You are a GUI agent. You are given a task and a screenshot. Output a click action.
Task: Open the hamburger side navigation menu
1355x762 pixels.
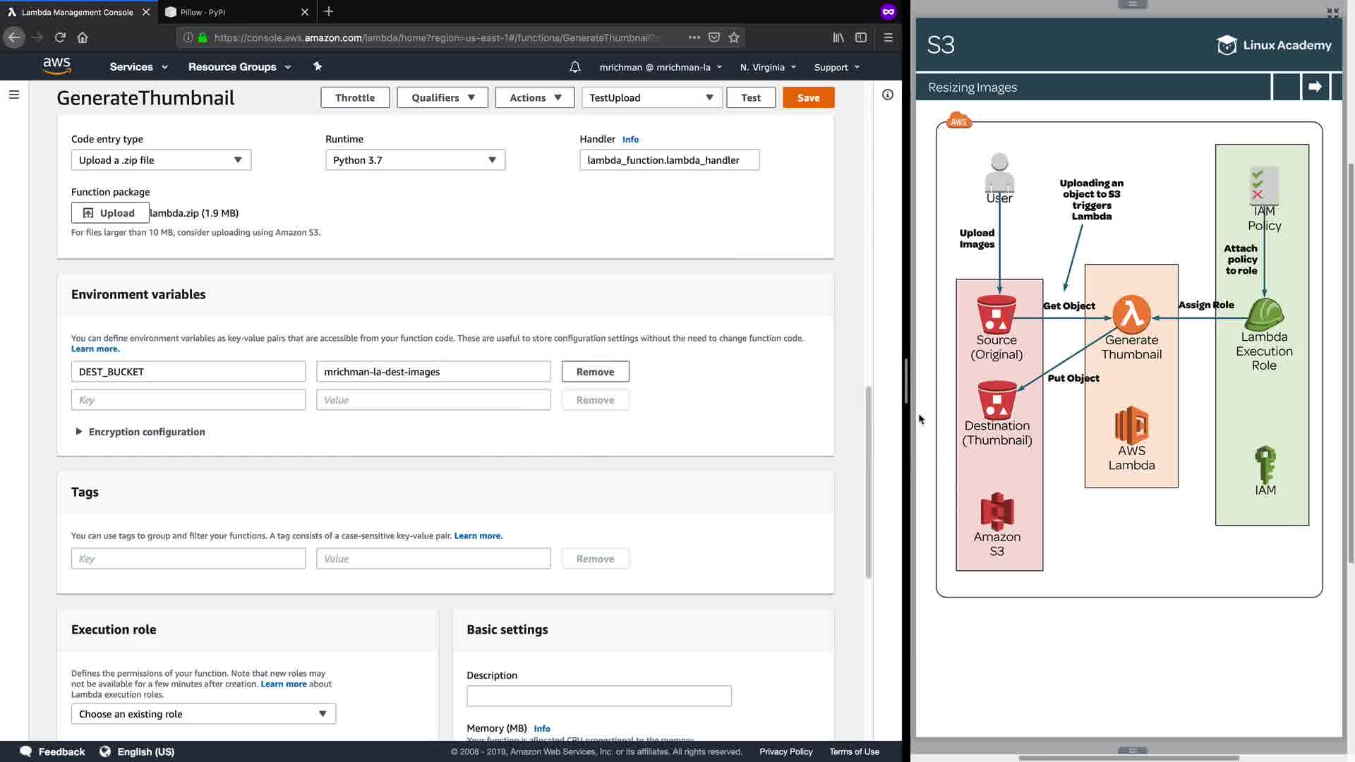click(14, 95)
